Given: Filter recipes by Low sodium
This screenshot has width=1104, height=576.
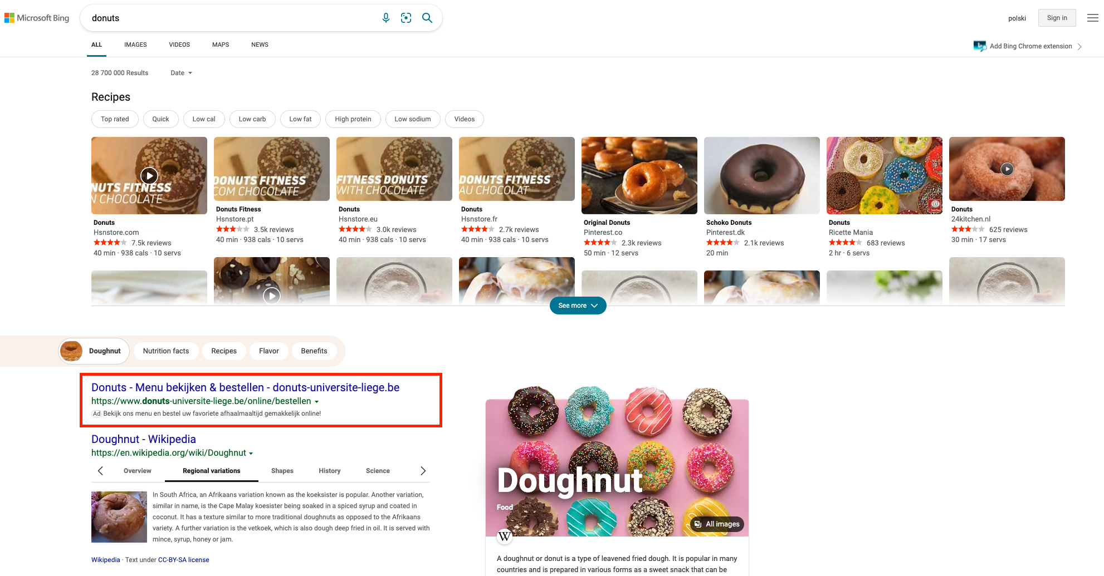Looking at the screenshot, I should tap(413, 119).
